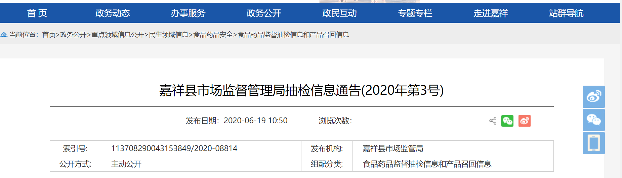Follow the 首页 breadcrumb link
The width and height of the screenshot is (622, 178).
[49, 35]
